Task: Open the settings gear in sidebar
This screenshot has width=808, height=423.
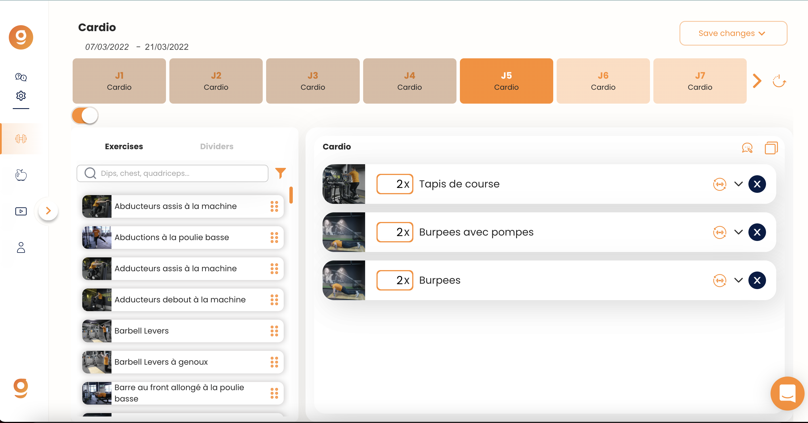Action: 21,95
